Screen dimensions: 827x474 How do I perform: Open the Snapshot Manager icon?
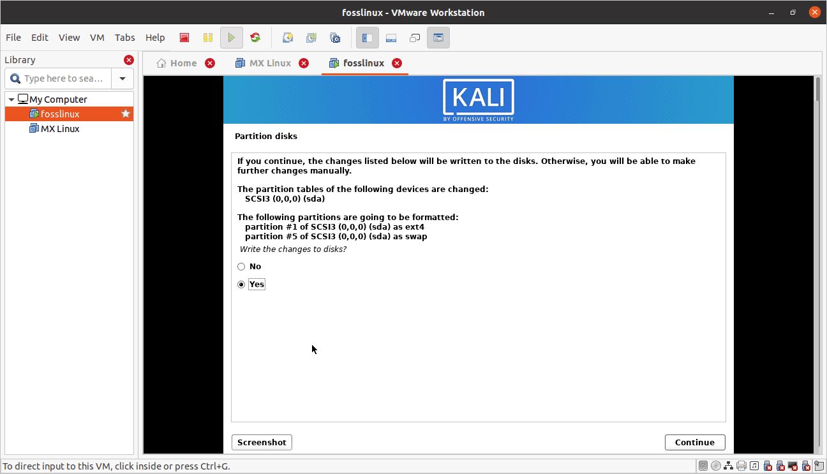tap(335, 38)
